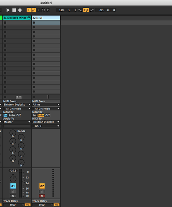
Task: Solo track 31 with S button
Action: point(13,192)
